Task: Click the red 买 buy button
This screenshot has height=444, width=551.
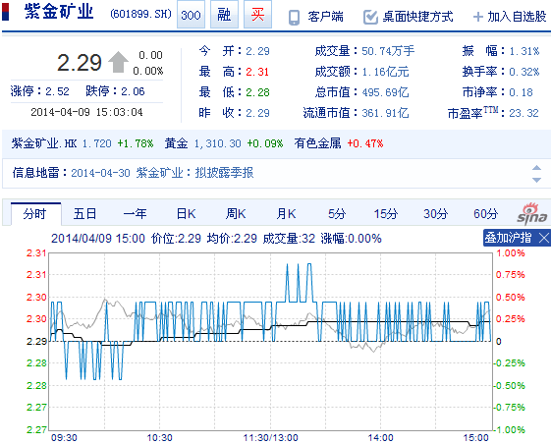Action: (257, 15)
